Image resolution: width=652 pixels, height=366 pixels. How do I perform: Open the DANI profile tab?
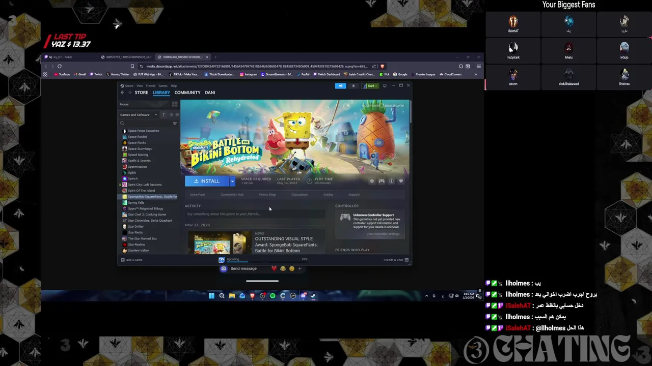pyautogui.click(x=210, y=93)
